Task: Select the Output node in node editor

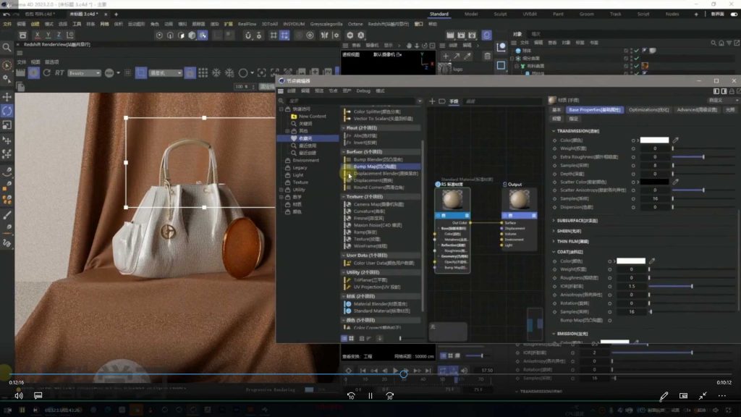Action: click(x=515, y=185)
